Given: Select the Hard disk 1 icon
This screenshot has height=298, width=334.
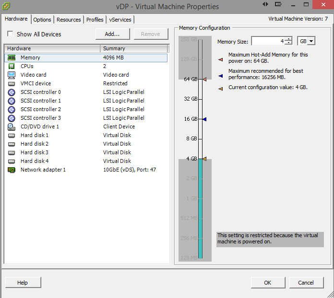Looking at the screenshot, I should pos(12,135).
